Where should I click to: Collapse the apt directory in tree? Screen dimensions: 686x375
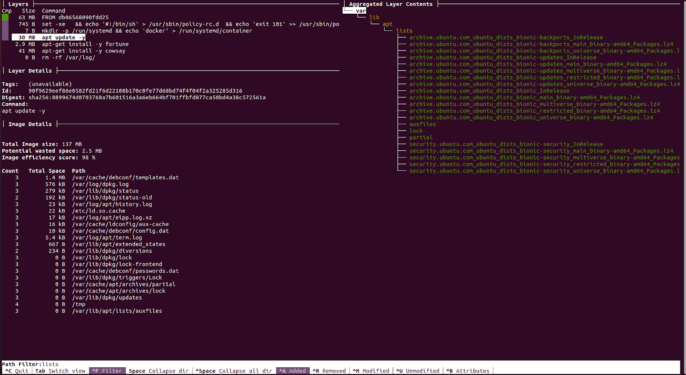pos(388,24)
